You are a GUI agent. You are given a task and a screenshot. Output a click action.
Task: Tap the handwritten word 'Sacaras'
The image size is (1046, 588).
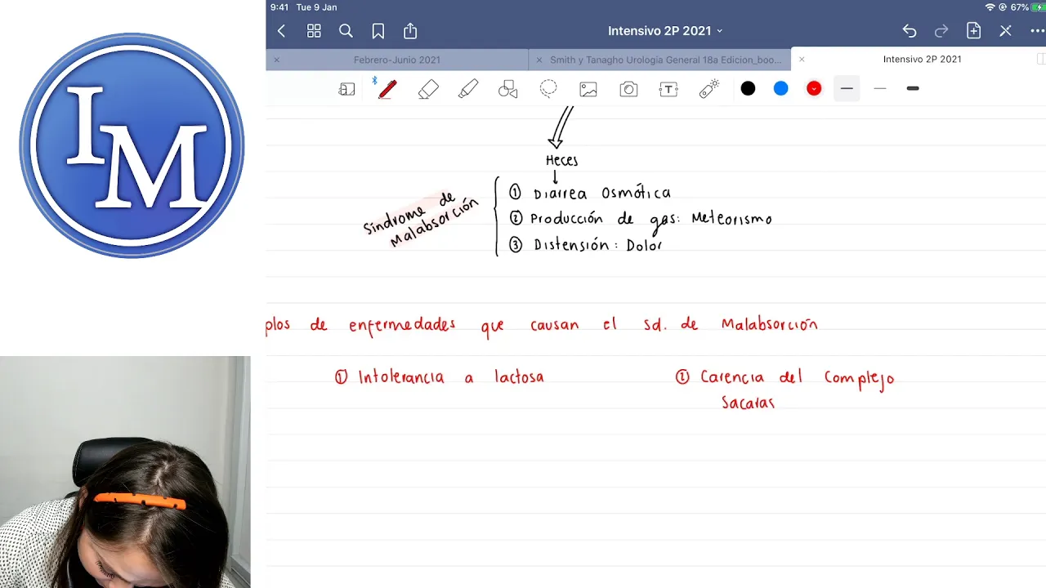pos(748,403)
